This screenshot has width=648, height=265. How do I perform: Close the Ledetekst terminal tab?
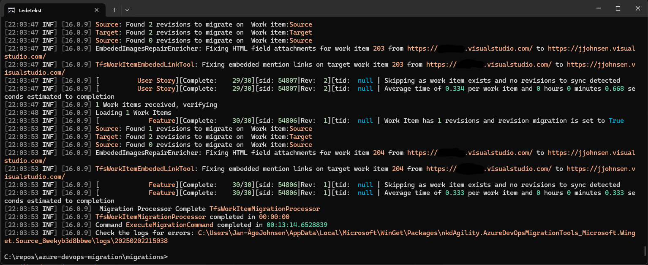(x=97, y=10)
